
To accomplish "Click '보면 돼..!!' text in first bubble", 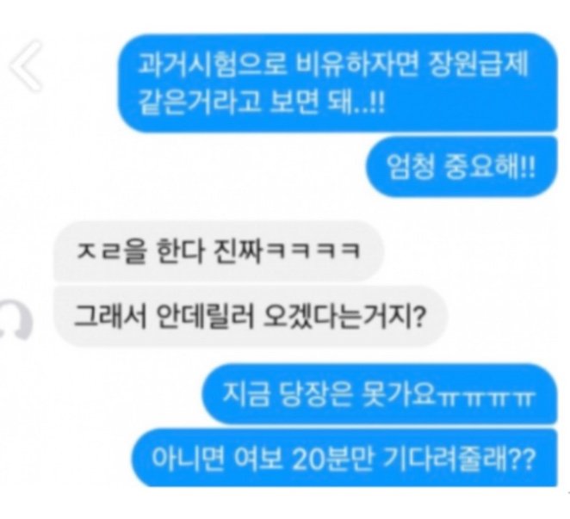I will click(326, 102).
